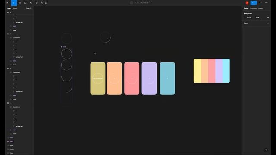Open the Pen tool dropdown arrow
The height and width of the screenshot is (155, 276).
pos(33,3)
